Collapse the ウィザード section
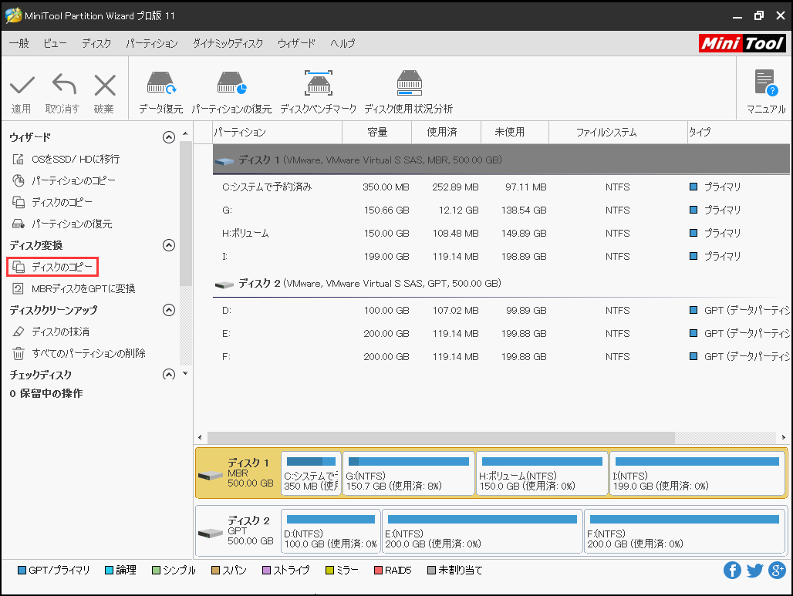 [169, 137]
